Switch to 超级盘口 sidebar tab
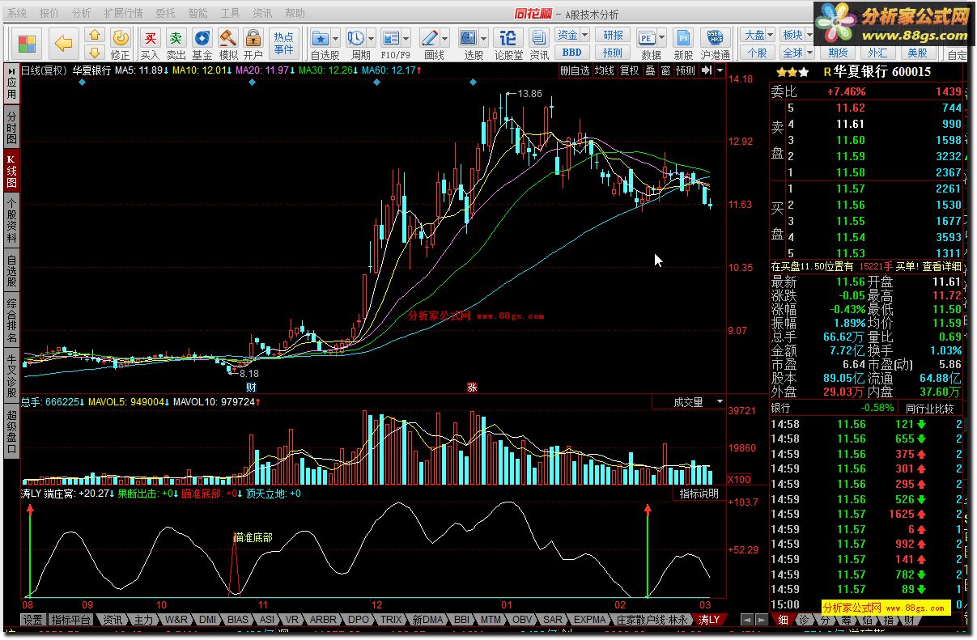This screenshot has height=640, width=977. (x=11, y=432)
